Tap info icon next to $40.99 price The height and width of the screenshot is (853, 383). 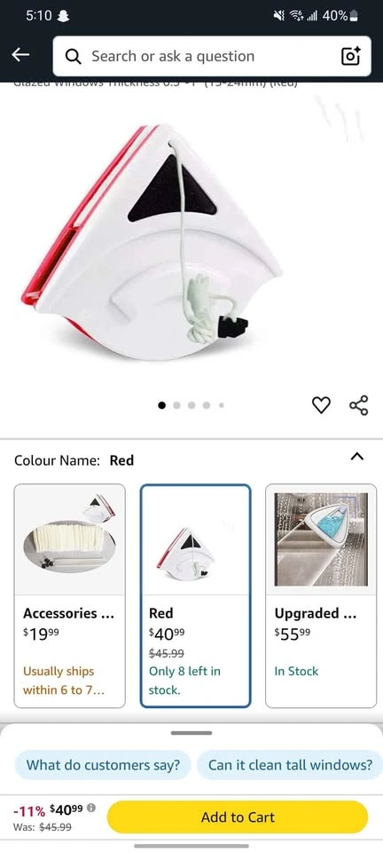[x=91, y=808]
